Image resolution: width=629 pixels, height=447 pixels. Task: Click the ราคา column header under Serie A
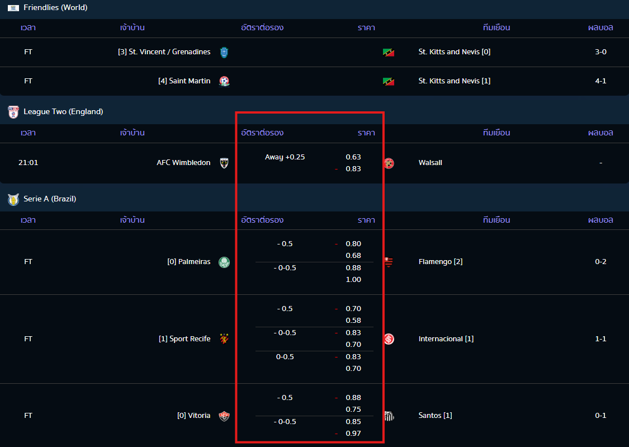click(366, 220)
